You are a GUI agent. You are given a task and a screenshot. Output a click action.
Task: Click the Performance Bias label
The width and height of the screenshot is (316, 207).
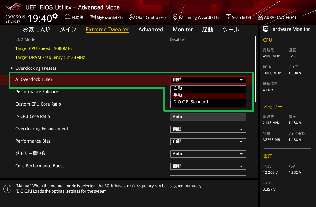[33, 141]
